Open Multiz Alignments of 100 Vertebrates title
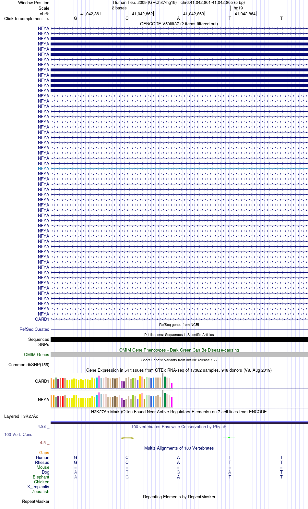Screen dimensions: 308x509 coord(179,448)
